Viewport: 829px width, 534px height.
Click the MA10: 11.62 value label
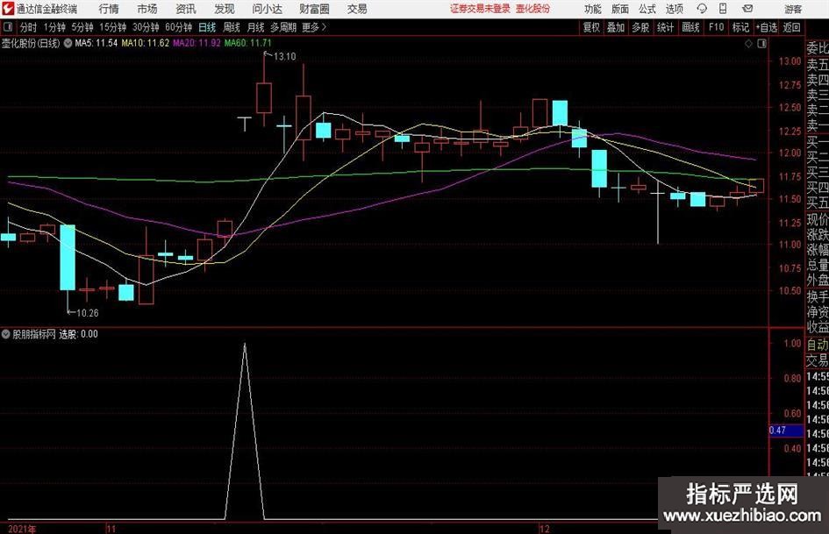click(146, 43)
